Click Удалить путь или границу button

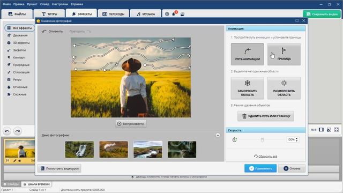(x=266, y=116)
